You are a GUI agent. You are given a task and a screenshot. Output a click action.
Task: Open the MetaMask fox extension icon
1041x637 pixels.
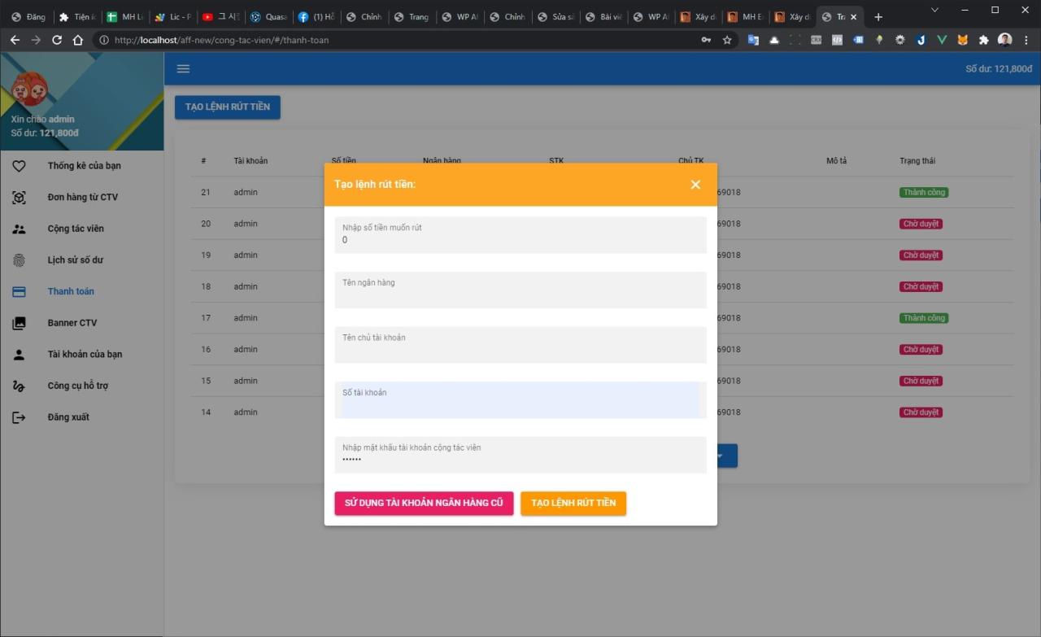pyautogui.click(x=963, y=38)
